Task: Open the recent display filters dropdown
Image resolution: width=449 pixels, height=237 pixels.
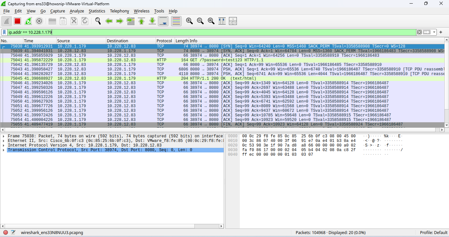Action: [435, 32]
